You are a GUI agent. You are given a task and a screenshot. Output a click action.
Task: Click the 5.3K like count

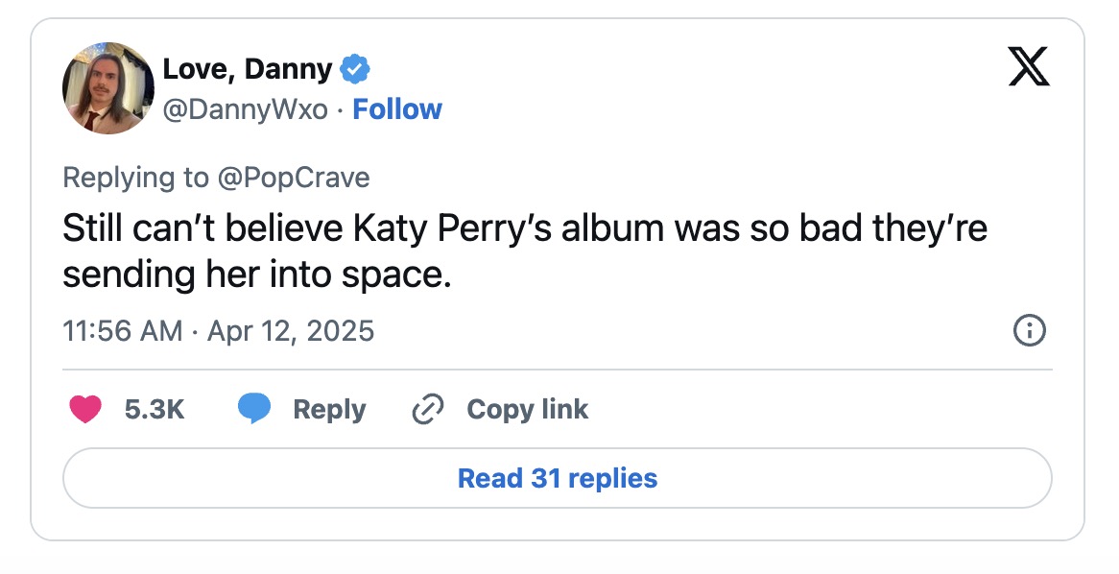pyautogui.click(x=155, y=410)
